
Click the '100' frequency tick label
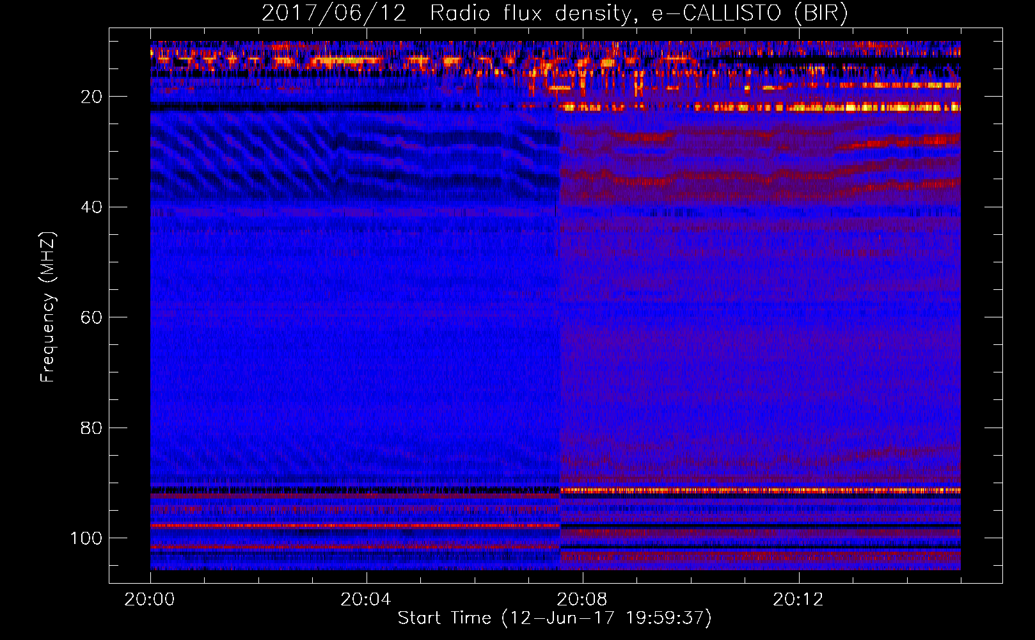coord(86,538)
